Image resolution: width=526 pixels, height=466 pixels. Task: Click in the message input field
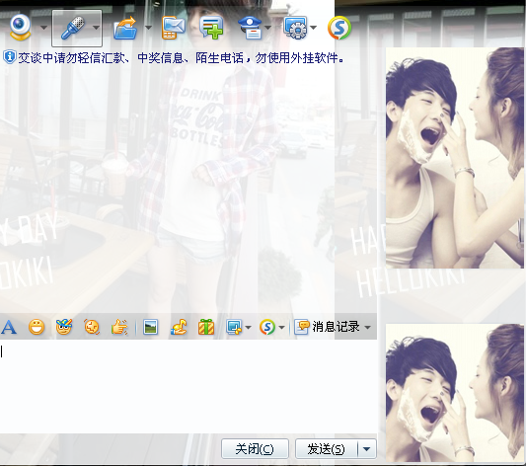pyautogui.click(x=188, y=386)
